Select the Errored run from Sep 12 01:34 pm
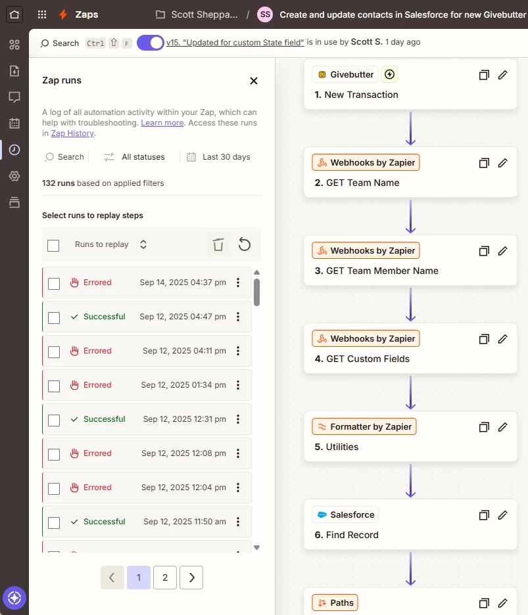The image size is (528, 615). click(54, 386)
